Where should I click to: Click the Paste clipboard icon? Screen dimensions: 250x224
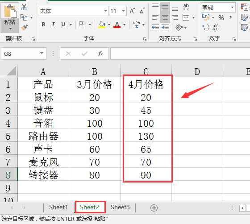click(x=10, y=11)
